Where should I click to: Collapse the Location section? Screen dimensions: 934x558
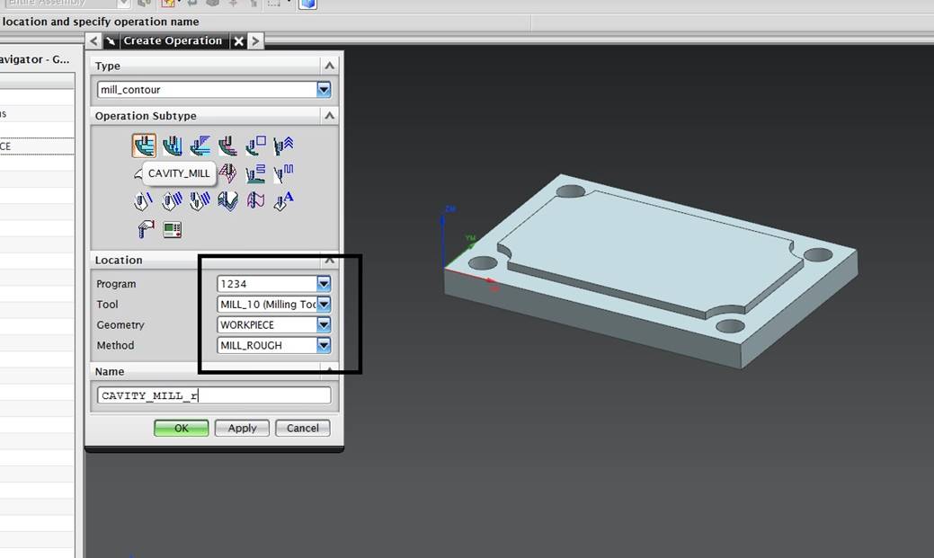click(x=329, y=261)
